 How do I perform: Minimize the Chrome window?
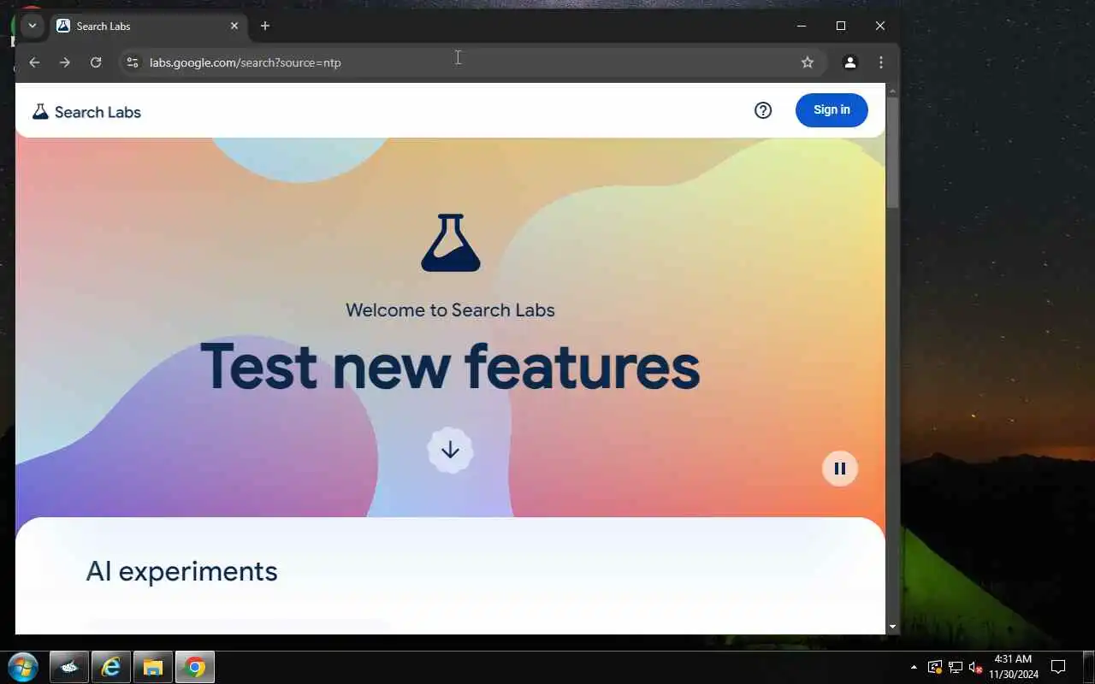[x=802, y=26]
